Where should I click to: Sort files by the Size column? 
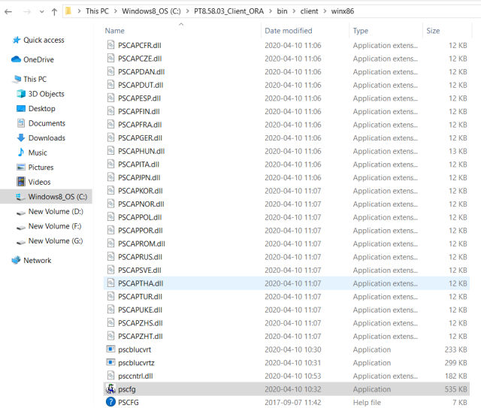[433, 31]
